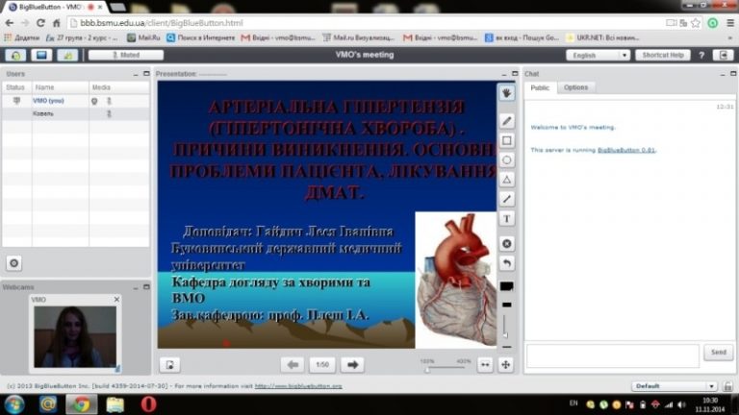The height and width of the screenshot is (415, 739).
Task: Fit presentation to width
Action: (485, 365)
